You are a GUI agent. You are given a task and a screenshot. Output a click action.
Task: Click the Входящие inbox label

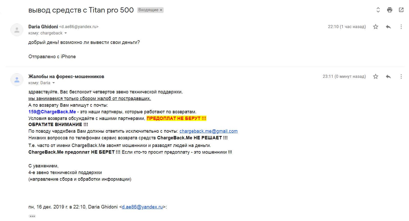(148, 10)
